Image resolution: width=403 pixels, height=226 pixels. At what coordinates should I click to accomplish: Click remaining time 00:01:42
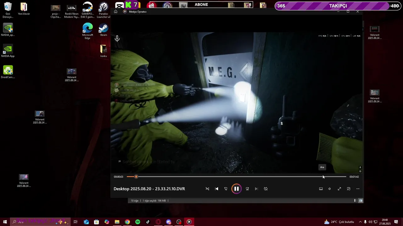pyautogui.click(x=354, y=177)
